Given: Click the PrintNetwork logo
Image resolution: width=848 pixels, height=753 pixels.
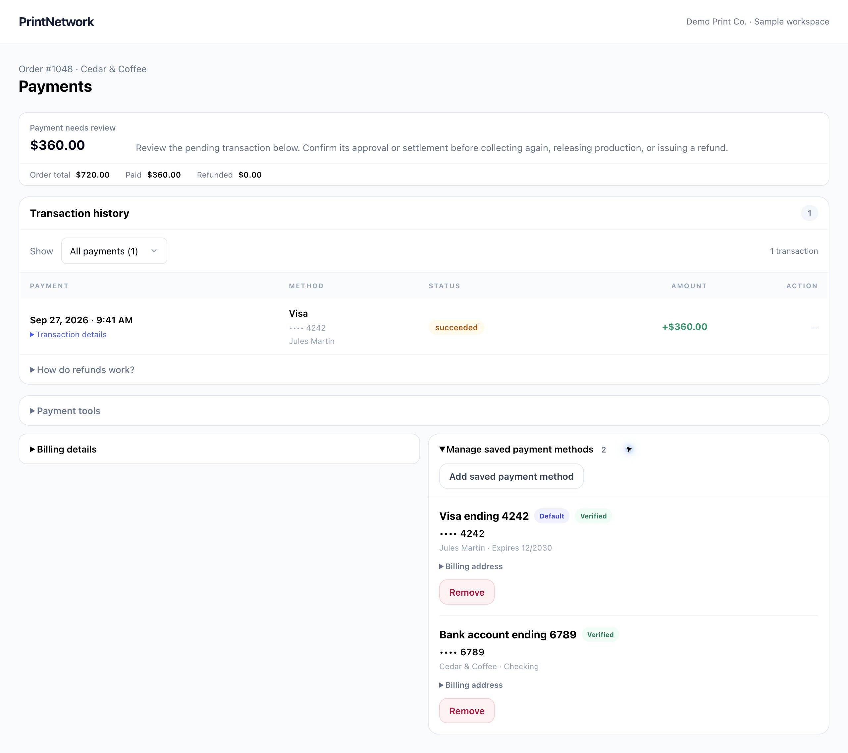Looking at the screenshot, I should (x=56, y=22).
